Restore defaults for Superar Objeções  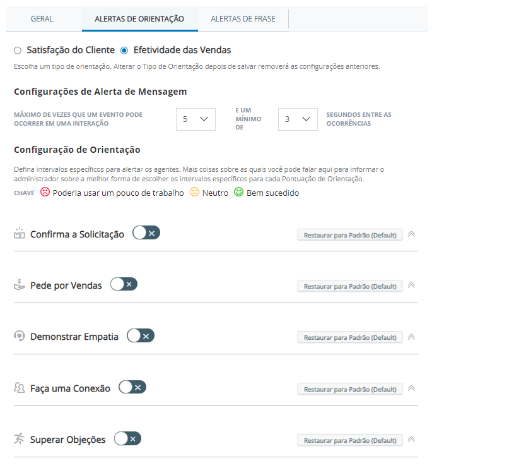tap(350, 440)
